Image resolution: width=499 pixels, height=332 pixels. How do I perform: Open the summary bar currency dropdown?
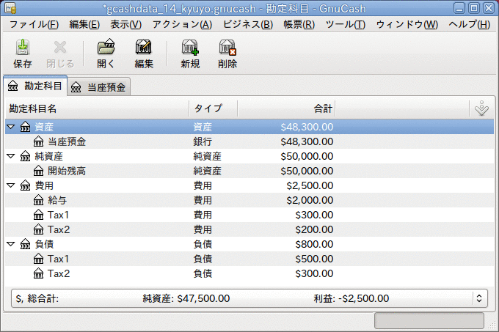(480, 298)
